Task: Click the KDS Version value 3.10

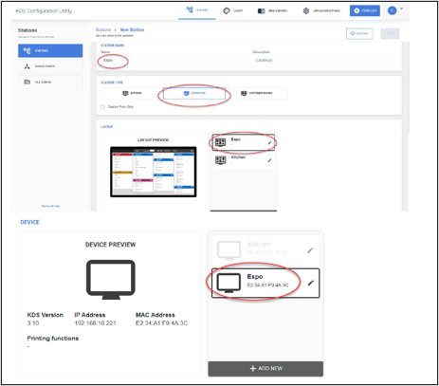Action: (33, 323)
